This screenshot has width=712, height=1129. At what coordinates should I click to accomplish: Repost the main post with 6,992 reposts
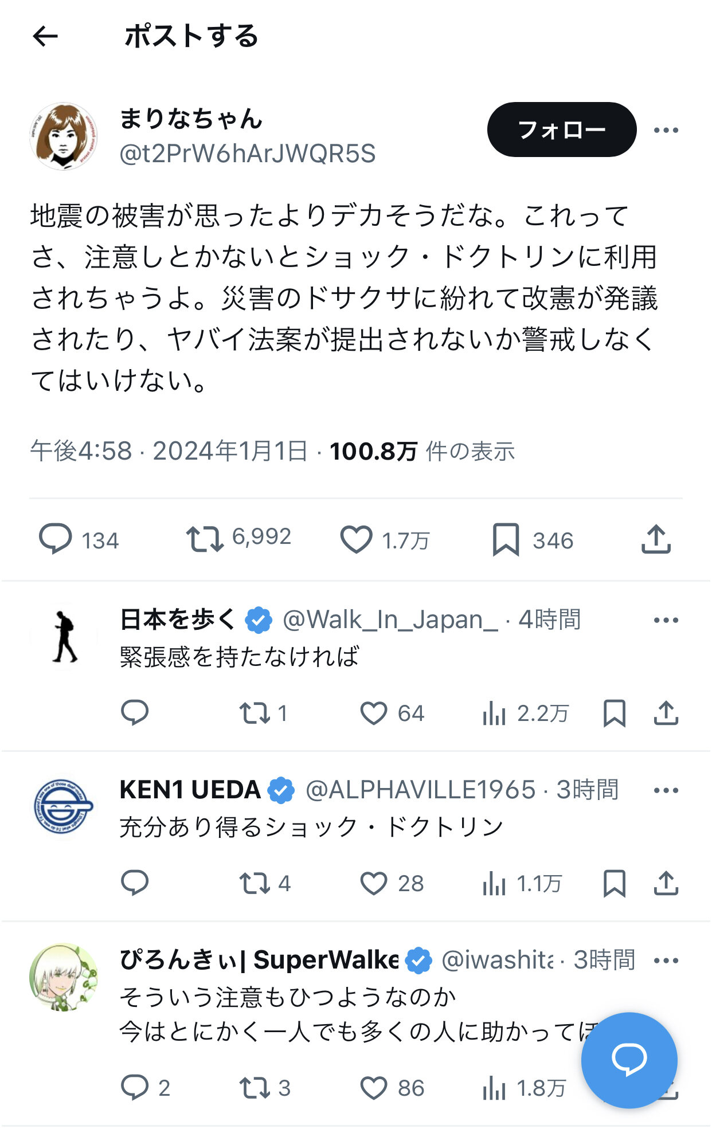click(205, 539)
